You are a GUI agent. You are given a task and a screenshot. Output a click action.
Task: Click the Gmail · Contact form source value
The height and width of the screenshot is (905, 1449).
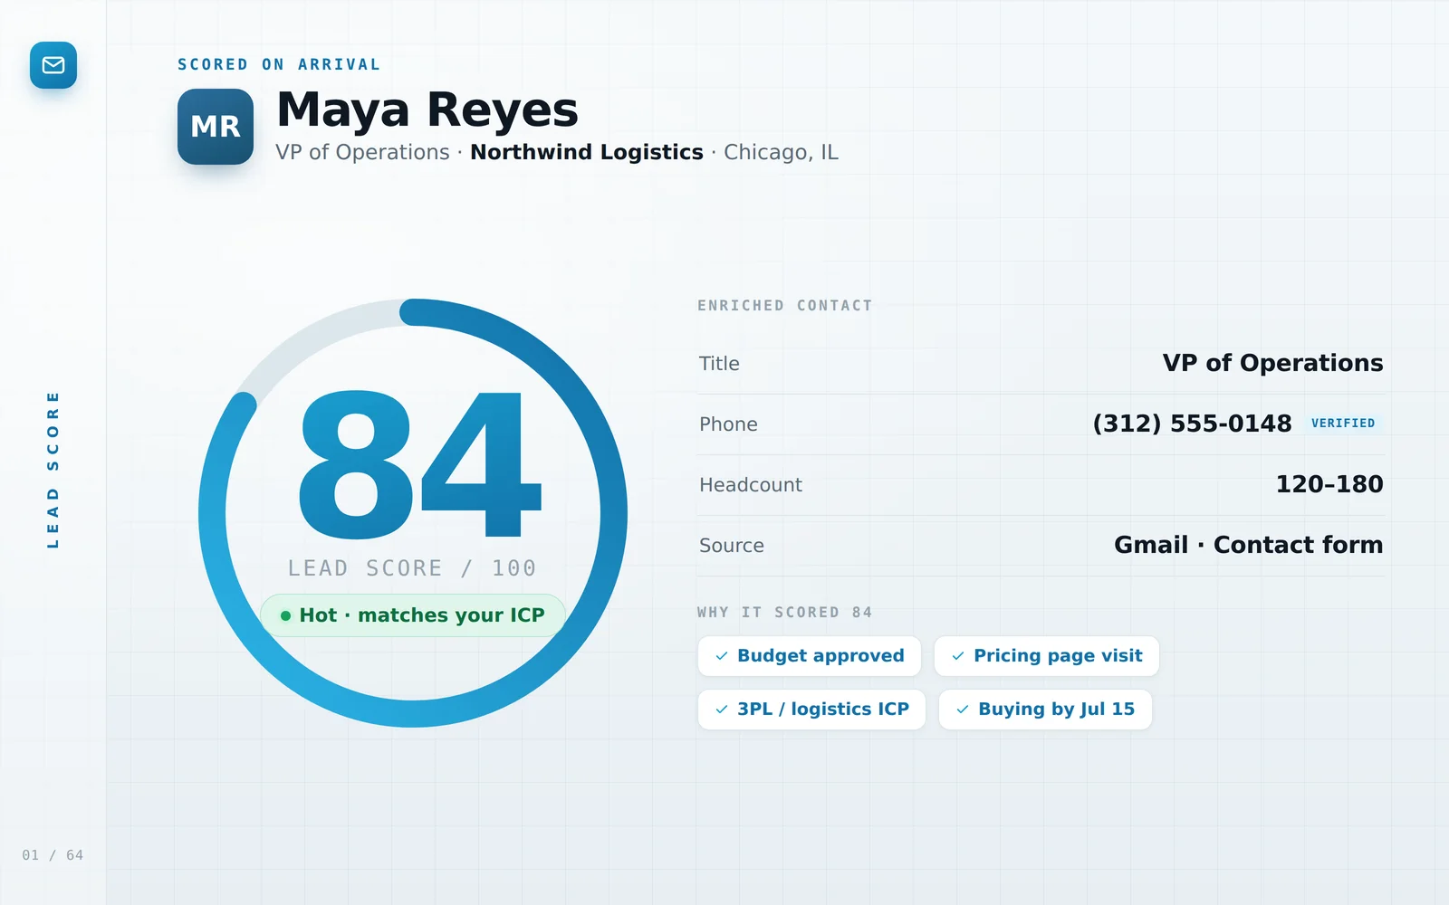click(x=1248, y=545)
